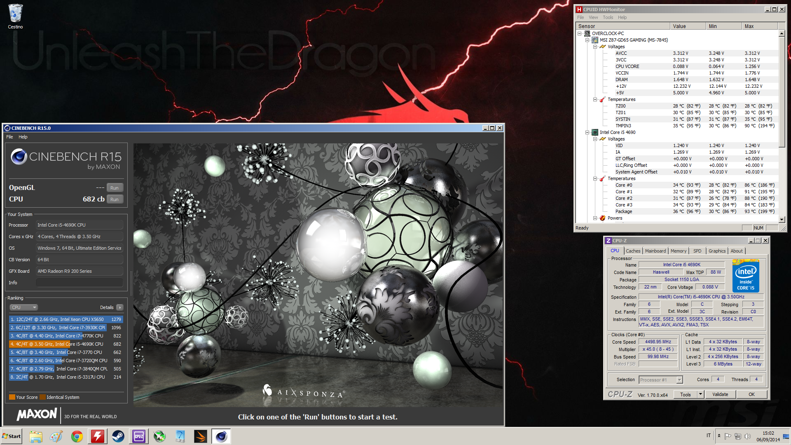Collapse the motherboard Temperatures node
This screenshot has height=445, width=791.
coord(595,99)
